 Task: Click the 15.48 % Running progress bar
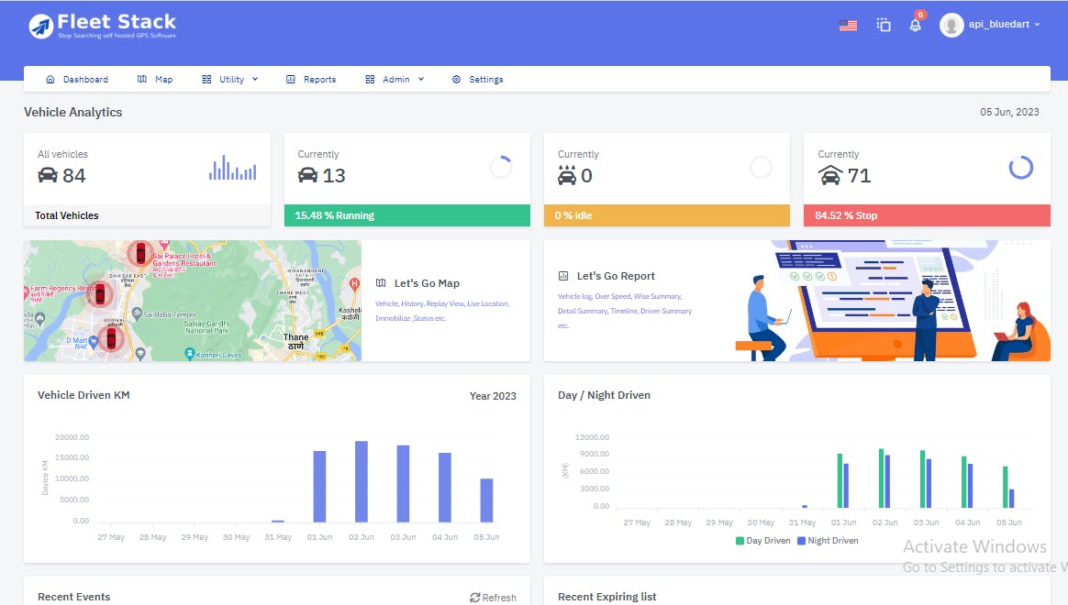pyautogui.click(x=406, y=215)
